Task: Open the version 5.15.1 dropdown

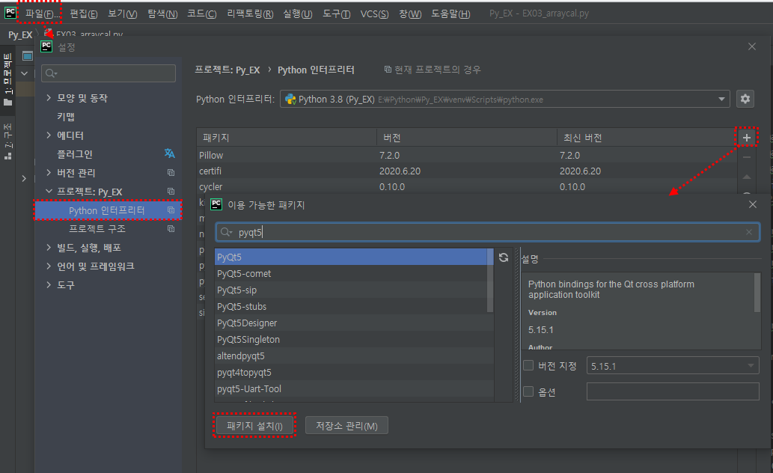Action: click(751, 366)
